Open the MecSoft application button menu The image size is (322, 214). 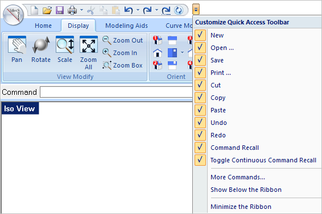point(14,15)
